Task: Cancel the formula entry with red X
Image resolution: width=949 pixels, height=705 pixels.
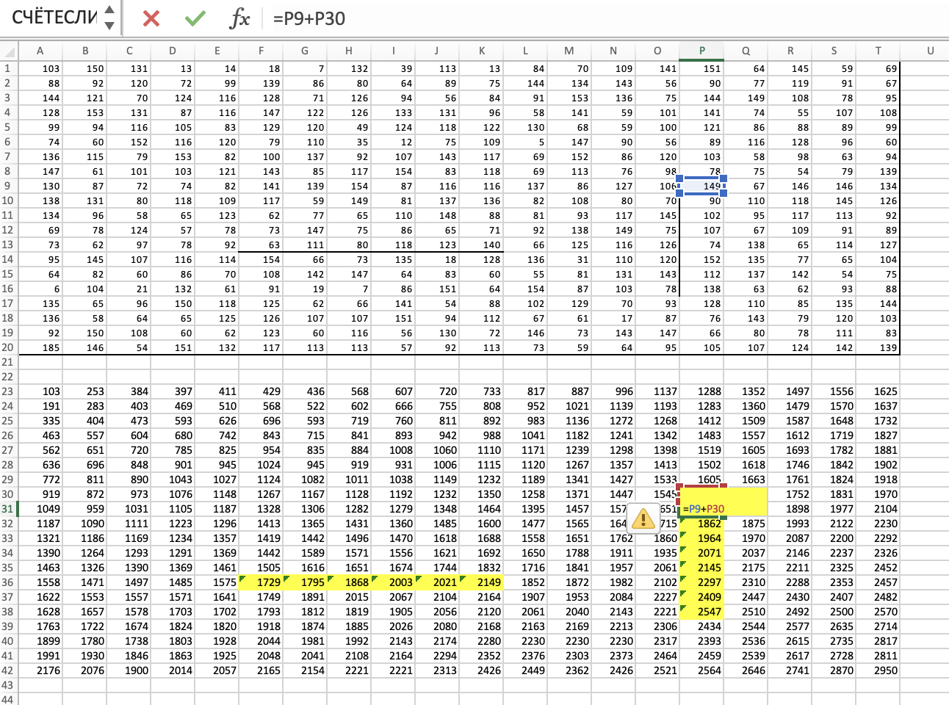Action: click(x=151, y=18)
